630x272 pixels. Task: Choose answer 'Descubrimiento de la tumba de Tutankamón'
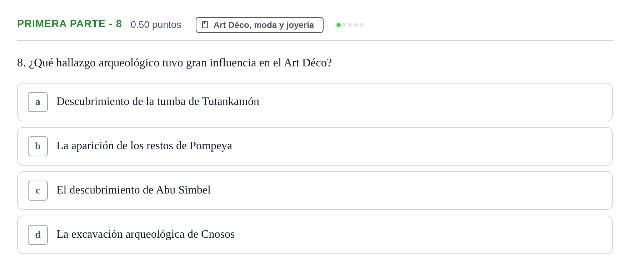(315, 102)
